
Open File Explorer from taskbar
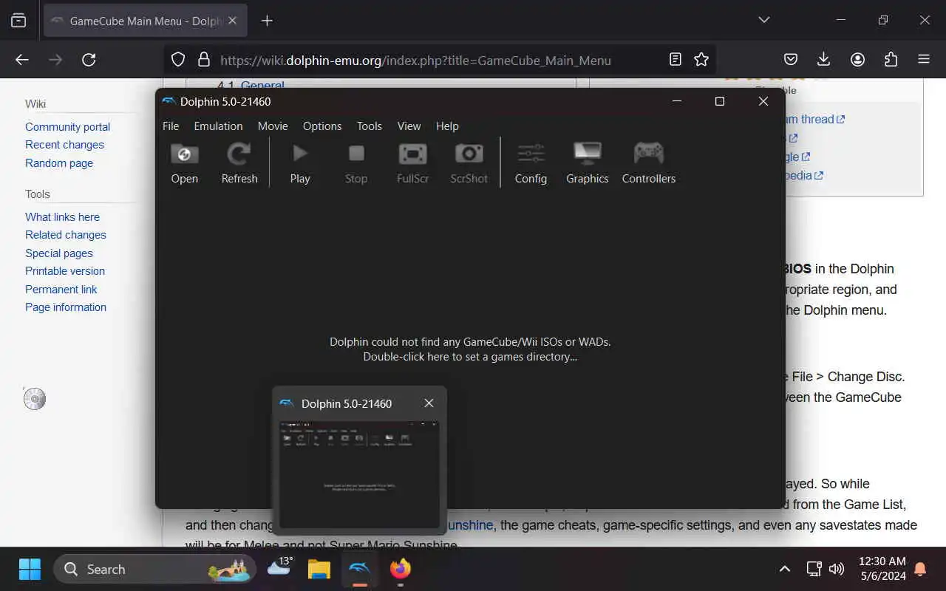pyautogui.click(x=319, y=569)
